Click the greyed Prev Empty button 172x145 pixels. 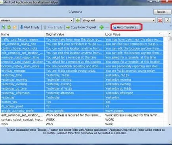[53, 27]
